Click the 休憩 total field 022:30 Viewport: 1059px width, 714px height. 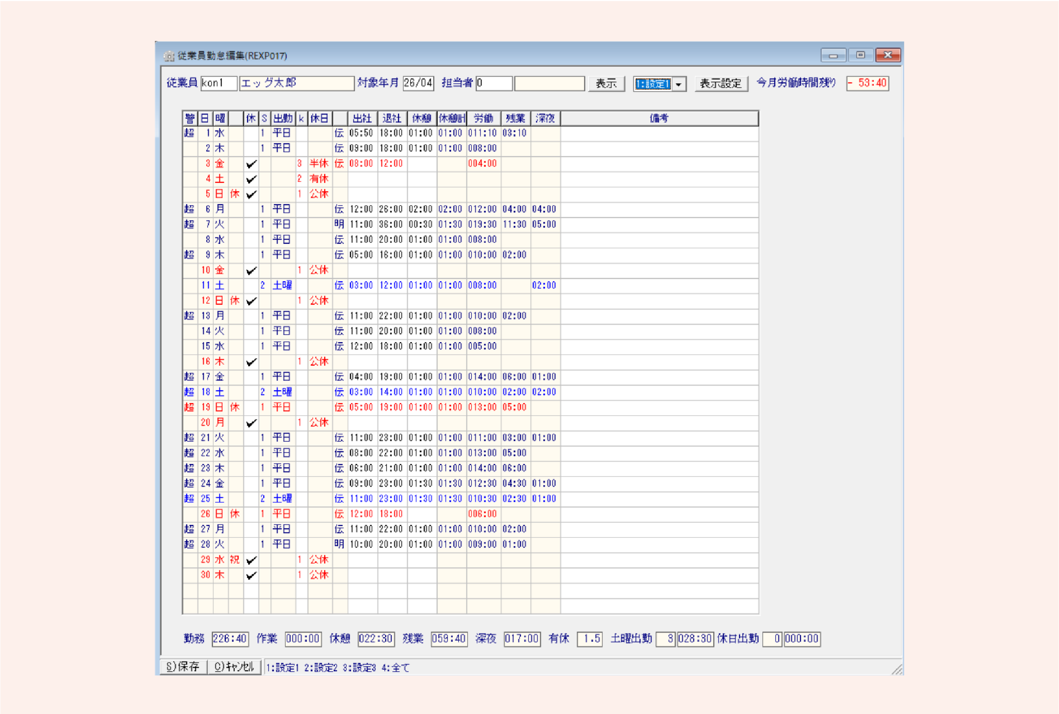[376, 639]
